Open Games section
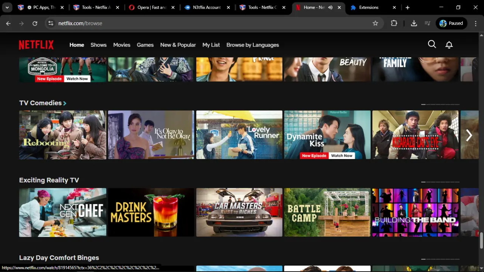484x272 pixels. 145,45
